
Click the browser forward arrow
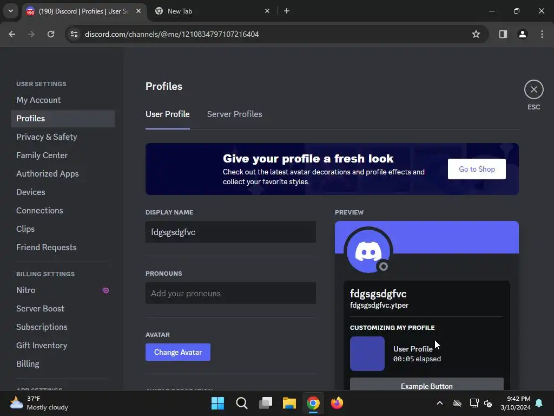click(x=31, y=34)
